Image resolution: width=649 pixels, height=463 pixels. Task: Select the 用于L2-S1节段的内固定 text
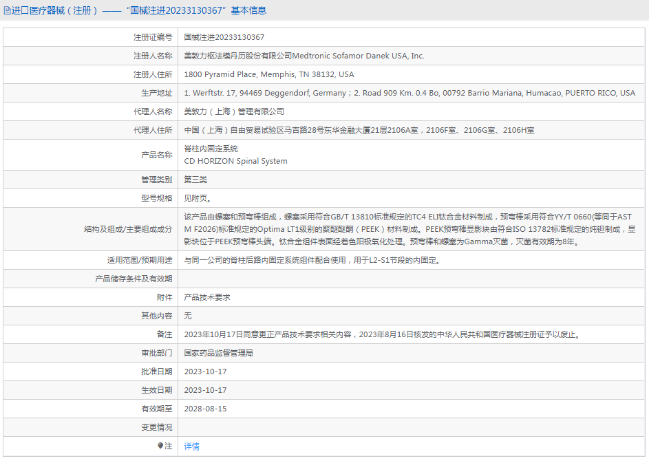coord(395,260)
